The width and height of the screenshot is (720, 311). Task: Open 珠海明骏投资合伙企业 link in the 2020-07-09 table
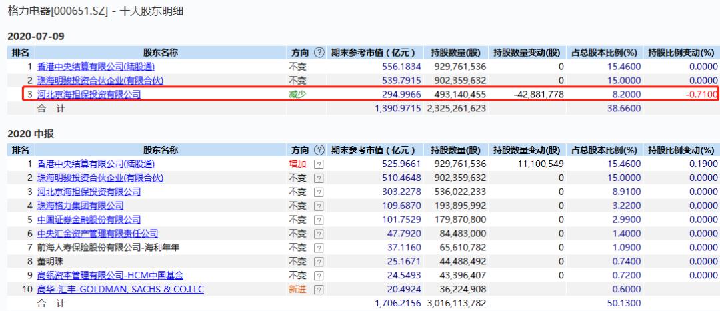pyautogui.click(x=100, y=81)
